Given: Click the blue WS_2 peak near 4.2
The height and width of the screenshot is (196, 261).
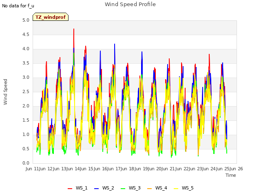Looking at the screenshot, I should [115, 45].
